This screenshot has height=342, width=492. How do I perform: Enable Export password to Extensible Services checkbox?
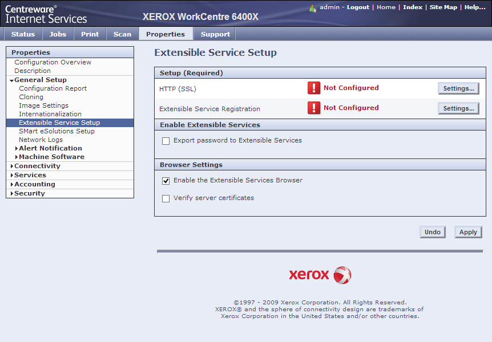(x=166, y=141)
